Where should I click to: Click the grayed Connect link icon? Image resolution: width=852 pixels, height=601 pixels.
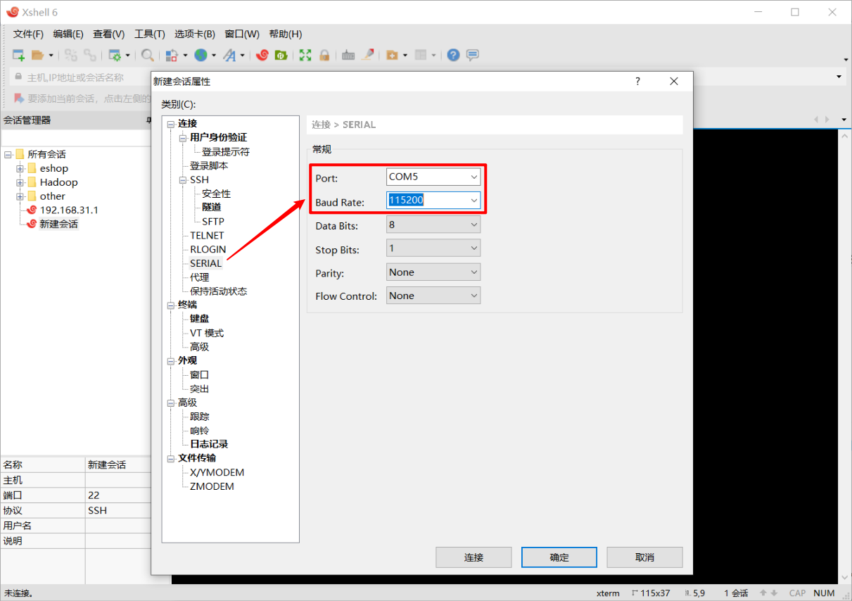click(71, 55)
